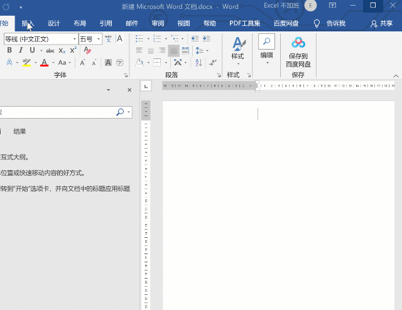The image size is (402, 310).
Task: Open Editing group button
Action: (266, 49)
